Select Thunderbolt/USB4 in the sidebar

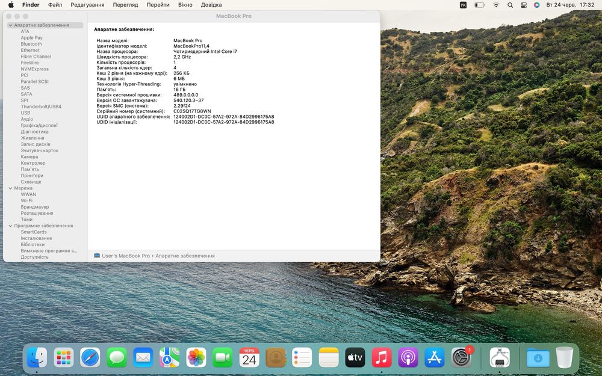(x=41, y=106)
